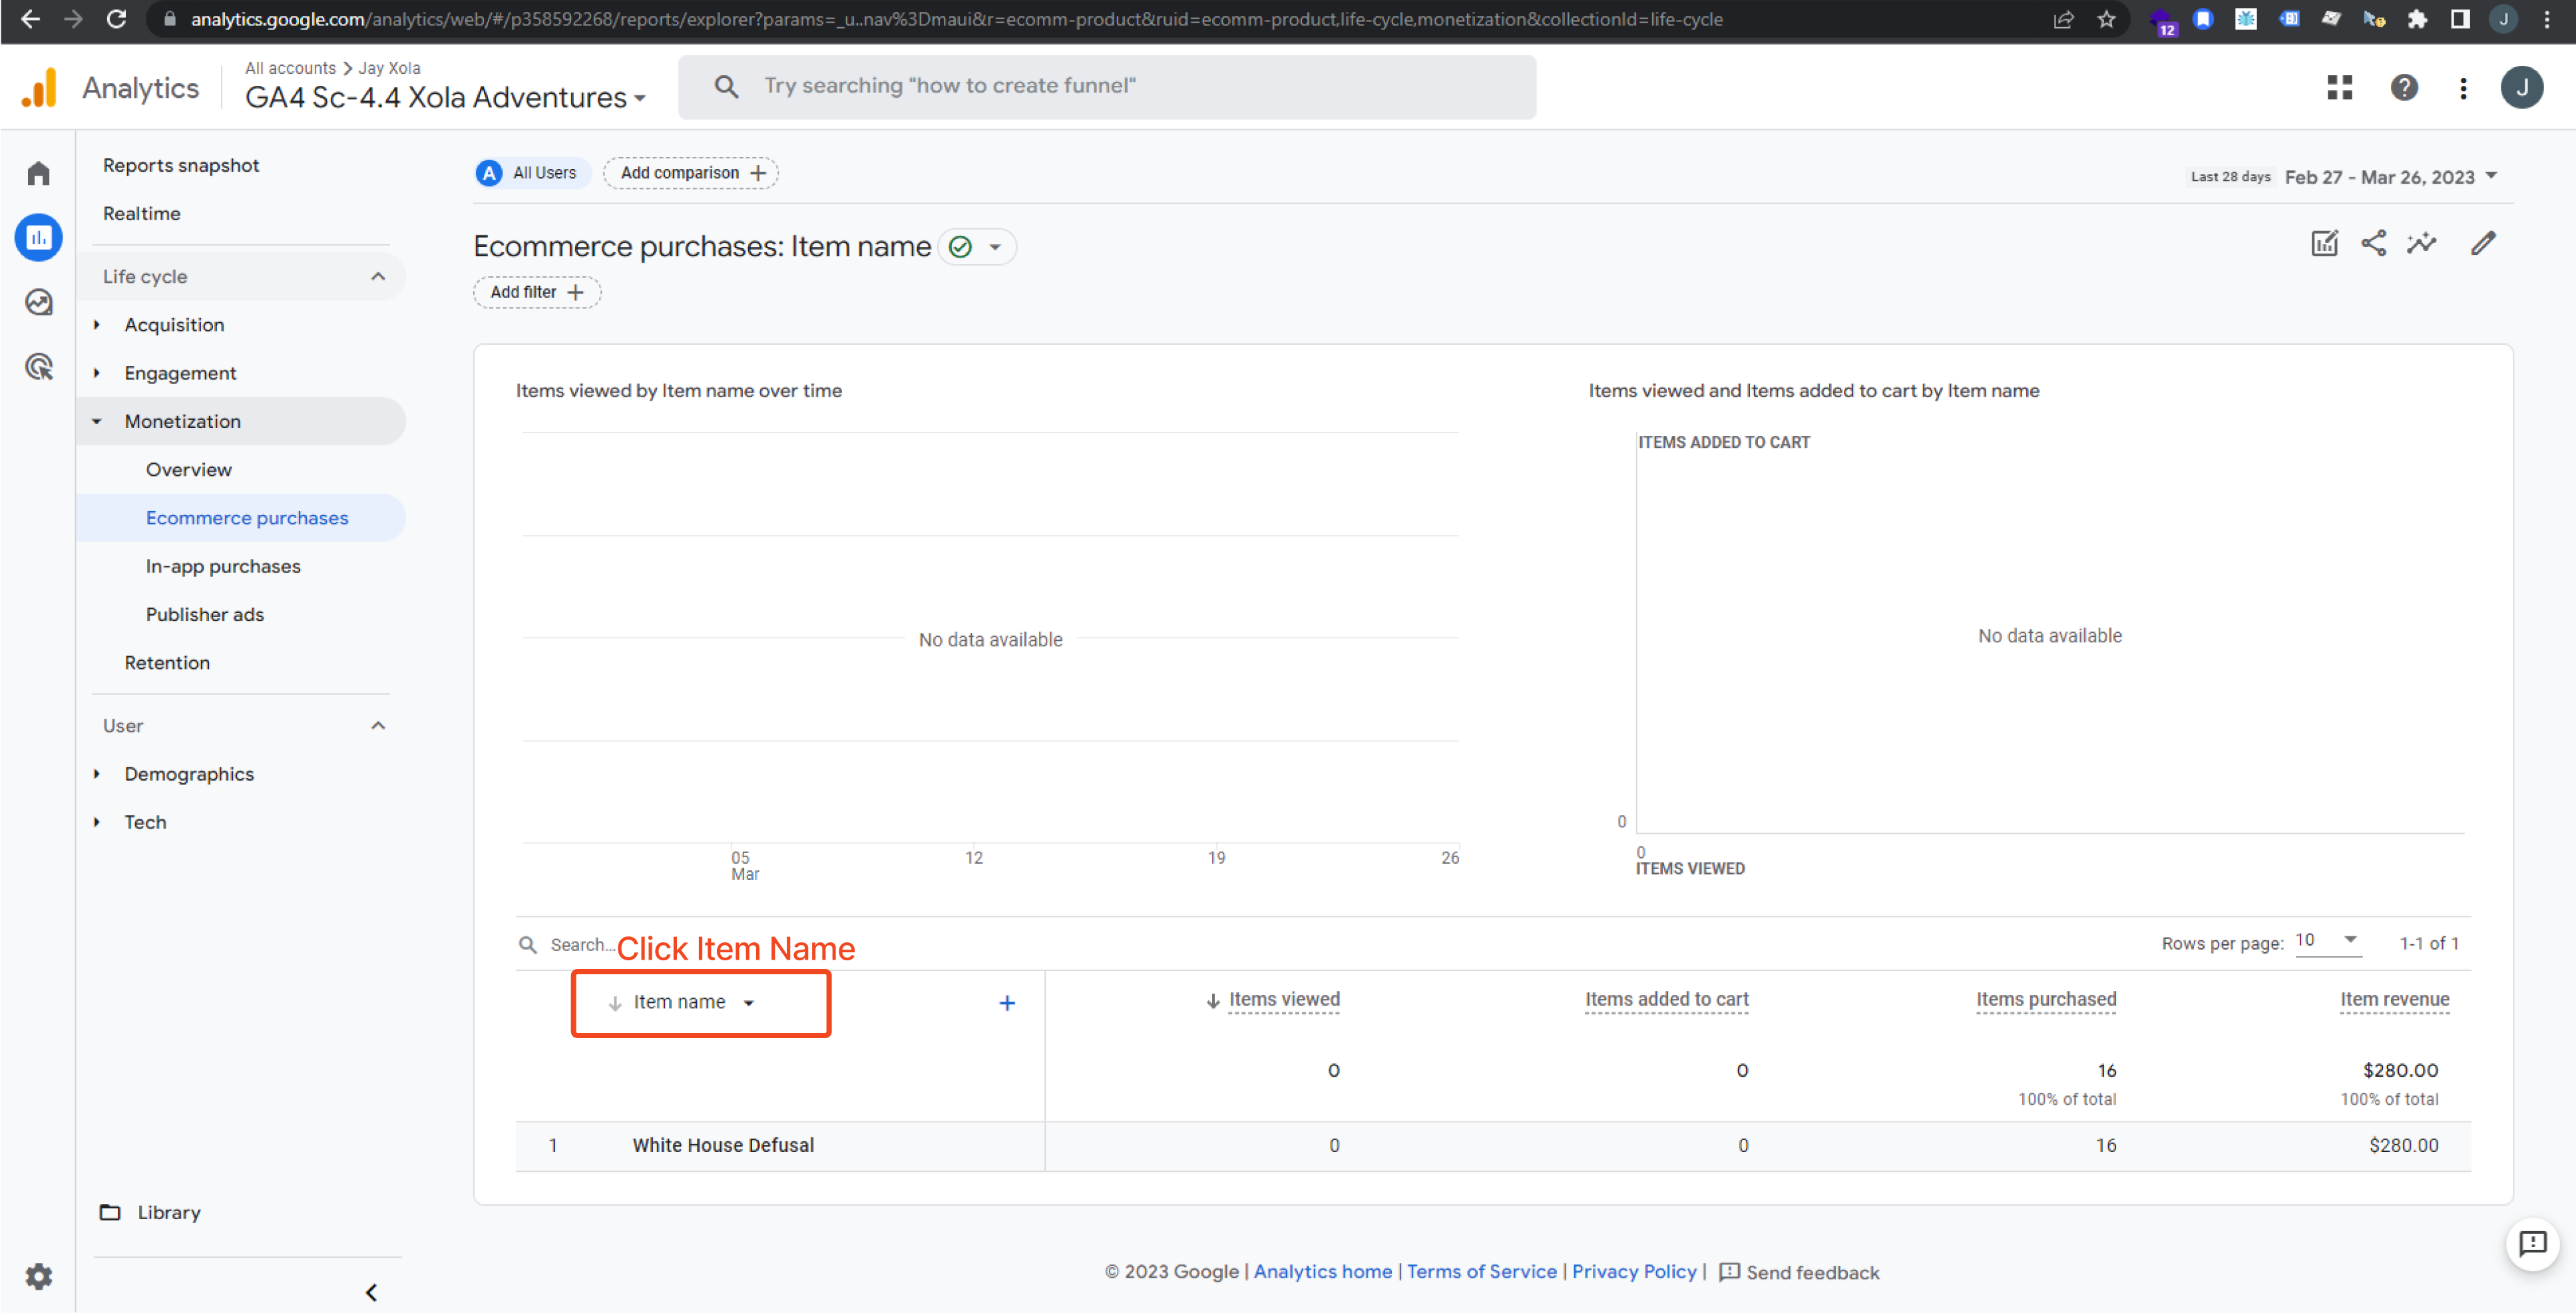Click the All accounts breadcrumb
This screenshot has width=2576, height=1313.
point(290,68)
